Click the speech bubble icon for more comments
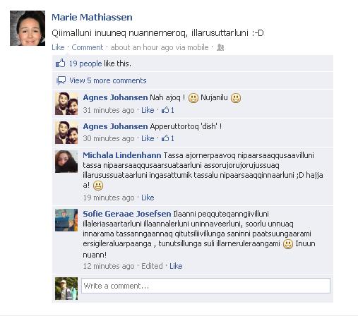 61,80
